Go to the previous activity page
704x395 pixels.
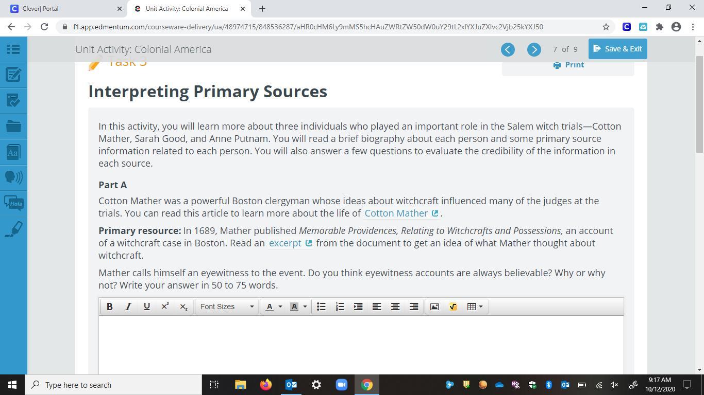click(508, 49)
